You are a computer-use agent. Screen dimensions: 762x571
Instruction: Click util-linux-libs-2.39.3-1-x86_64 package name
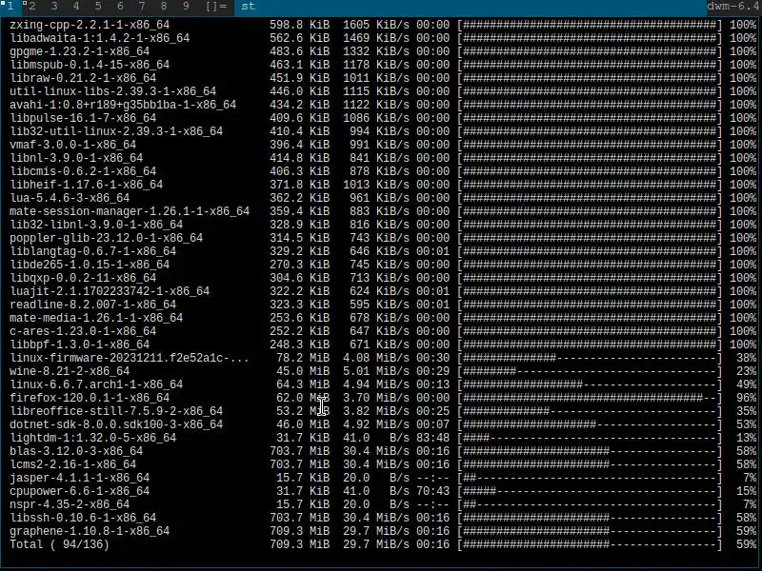point(112,91)
